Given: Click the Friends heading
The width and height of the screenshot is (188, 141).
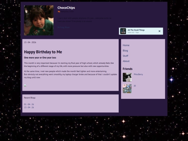Looking at the screenshot, I should click(x=127, y=69).
